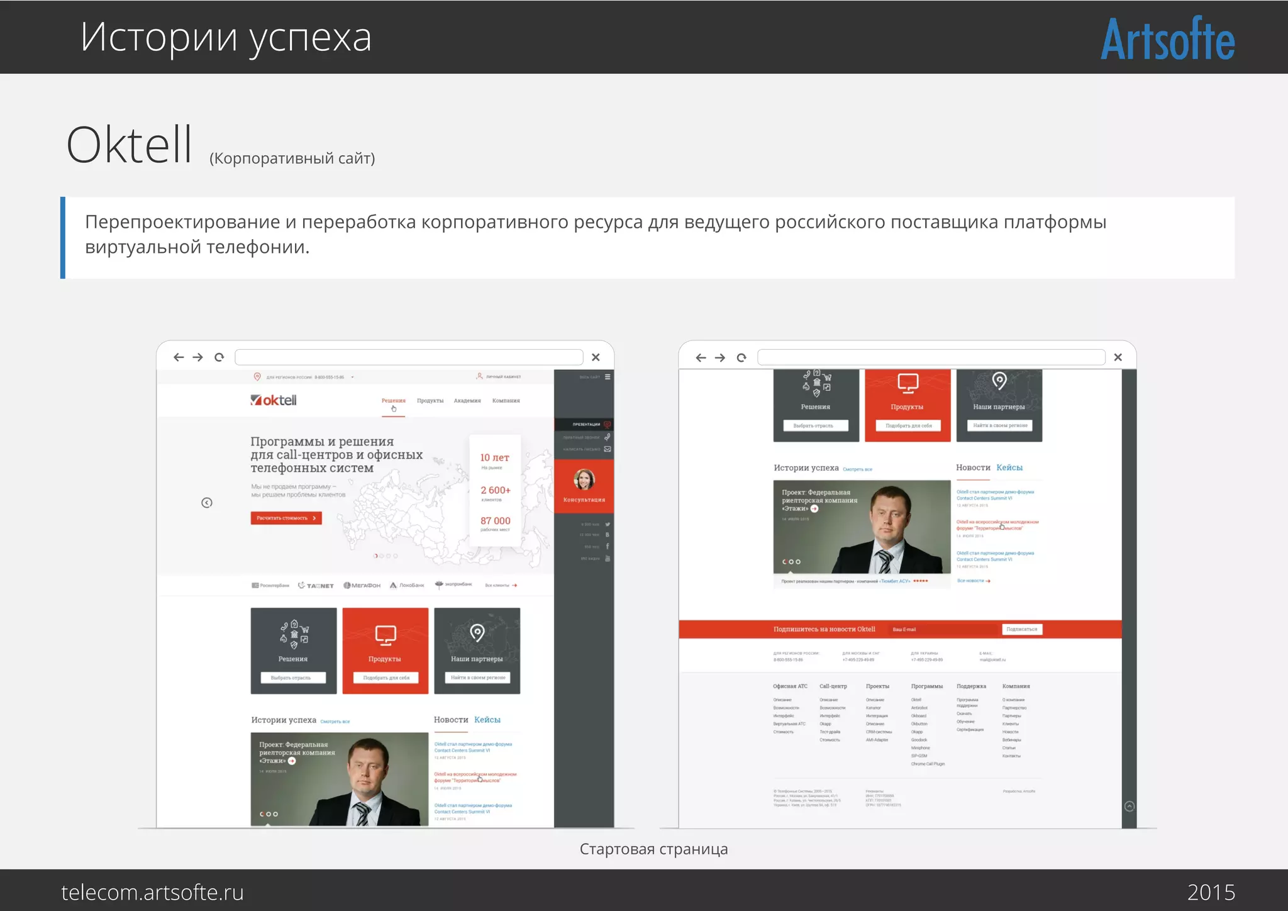The height and width of the screenshot is (911, 1288).
Task: Click the telecom.artsofte.ru text in footer
Action: click(152, 892)
